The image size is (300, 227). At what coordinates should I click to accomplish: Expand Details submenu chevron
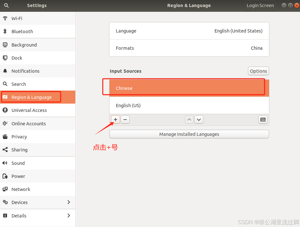[x=69, y=216]
